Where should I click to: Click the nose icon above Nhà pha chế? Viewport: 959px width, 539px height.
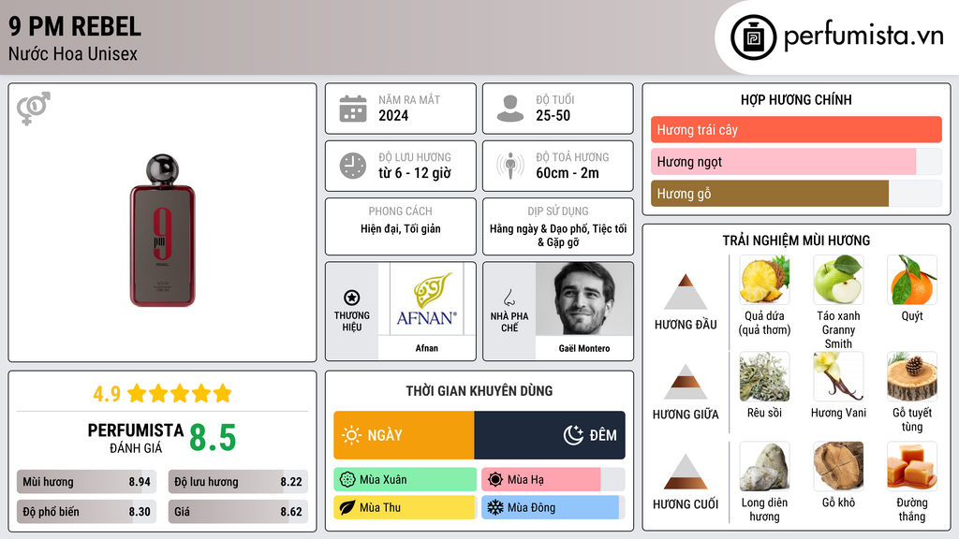509,298
